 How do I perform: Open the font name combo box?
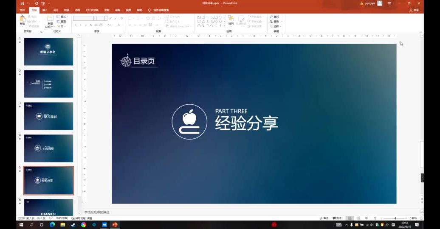[84, 18]
